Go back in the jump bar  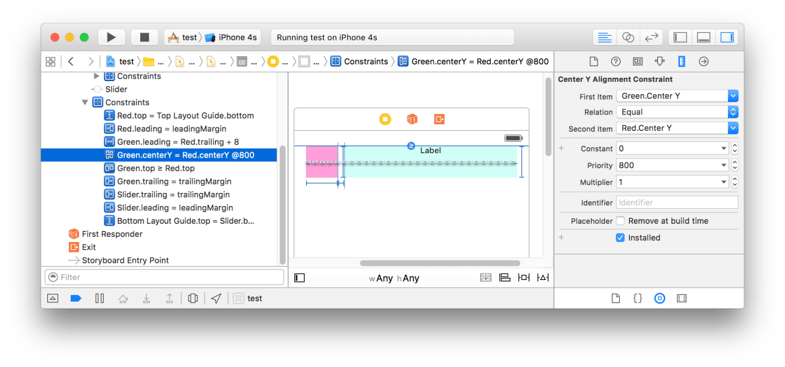71,61
